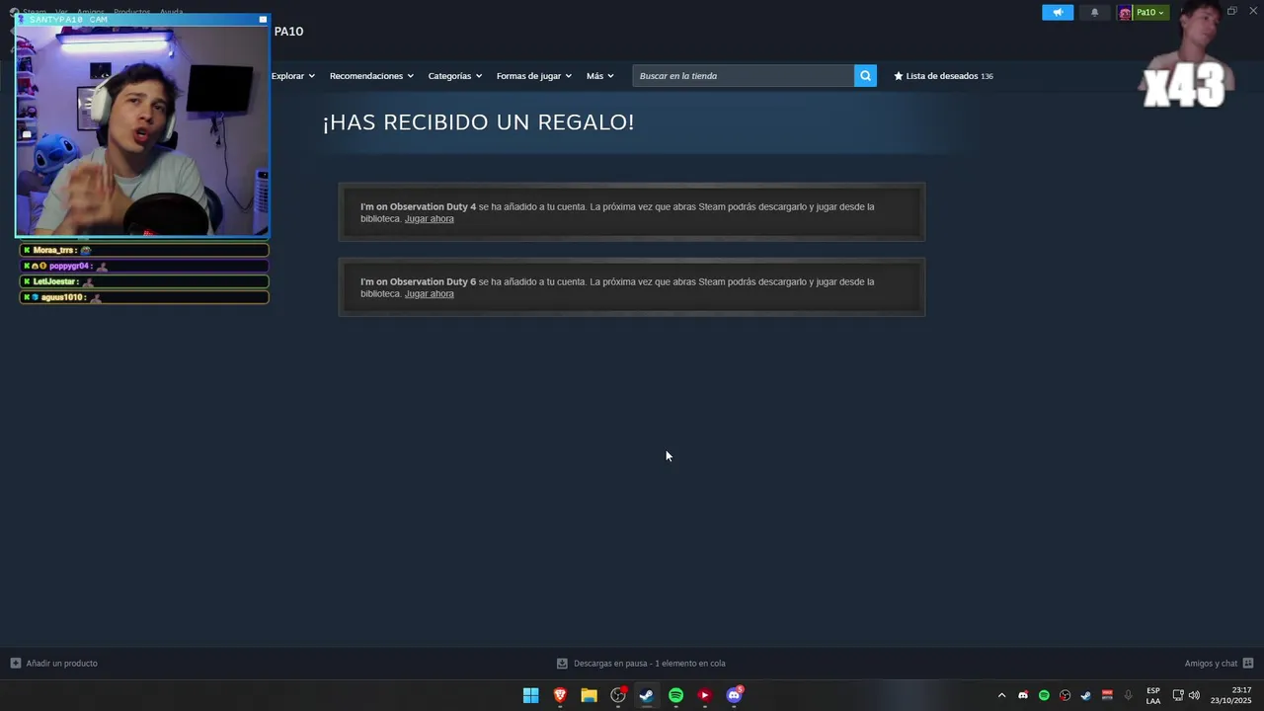Viewport: 1264px width, 711px height.
Task: Expand Formas de jugar menu
Action: click(x=534, y=76)
